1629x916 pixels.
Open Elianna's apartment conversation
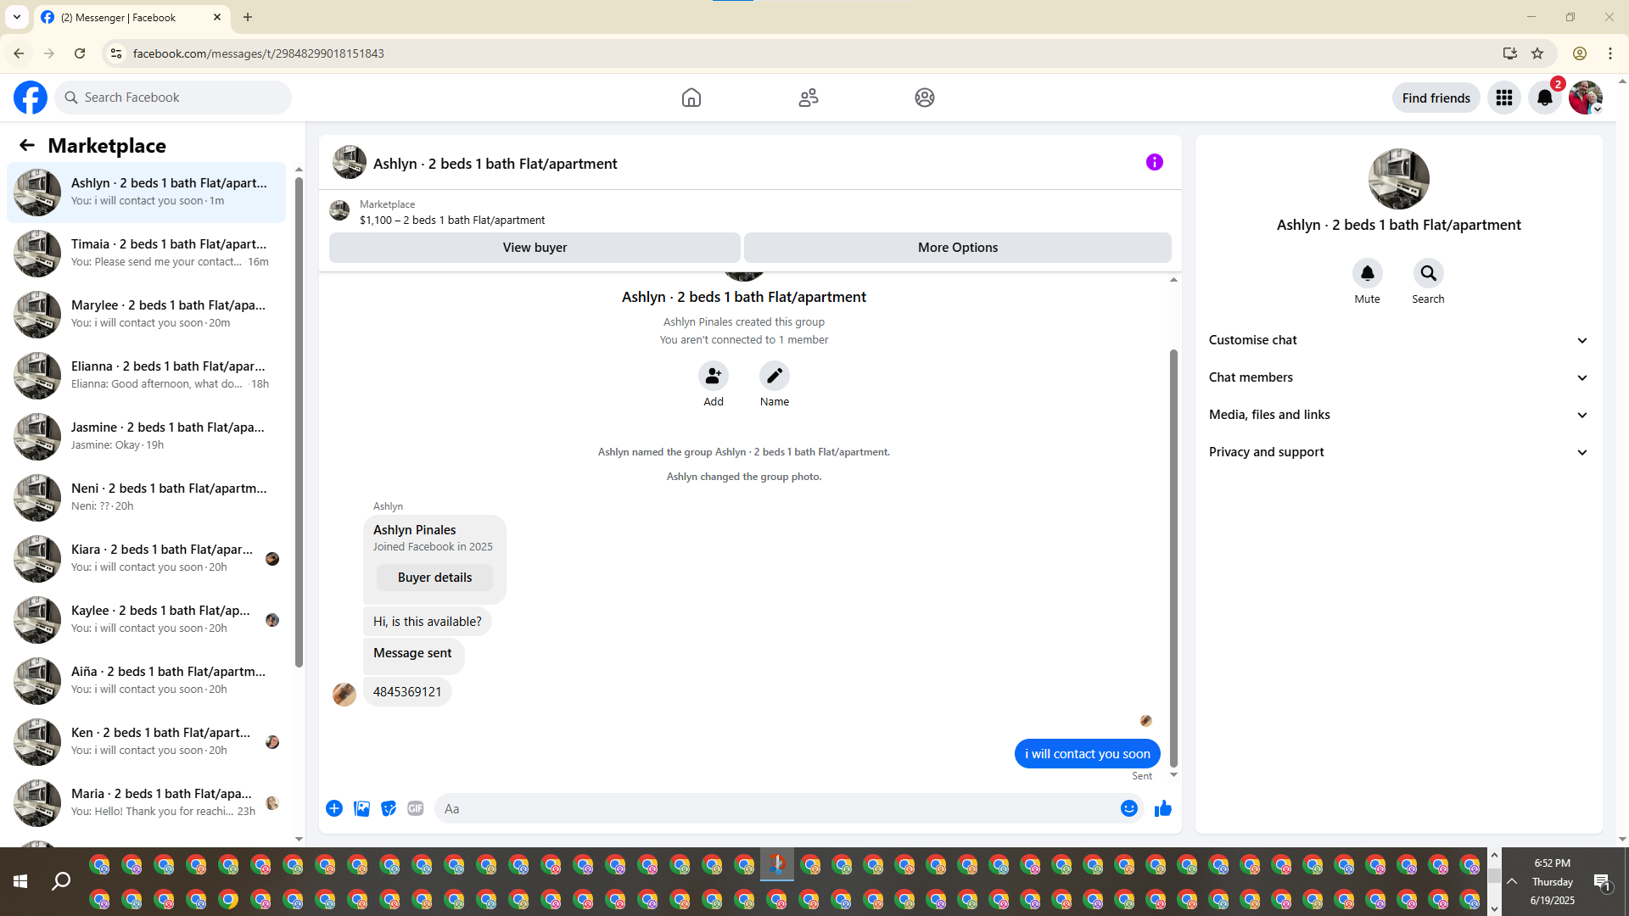pyautogui.click(x=147, y=376)
